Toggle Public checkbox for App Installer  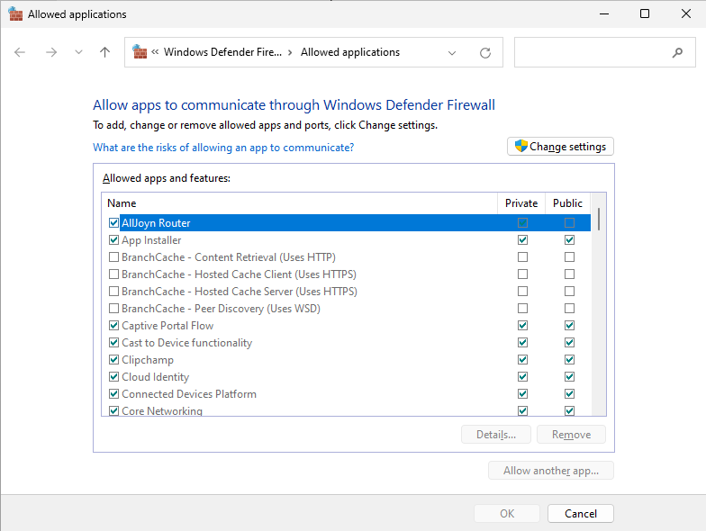pyautogui.click(x=569, y=239)
